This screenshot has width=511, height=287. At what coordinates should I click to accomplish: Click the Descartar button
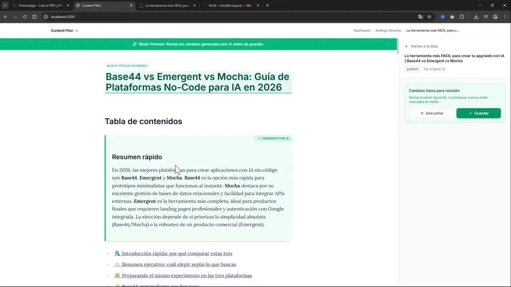pyautogui.click(x=432, y=113)
